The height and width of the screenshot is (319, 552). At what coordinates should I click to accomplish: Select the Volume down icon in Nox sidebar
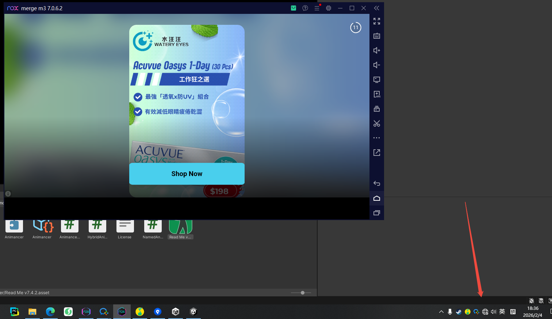point(376,65)
